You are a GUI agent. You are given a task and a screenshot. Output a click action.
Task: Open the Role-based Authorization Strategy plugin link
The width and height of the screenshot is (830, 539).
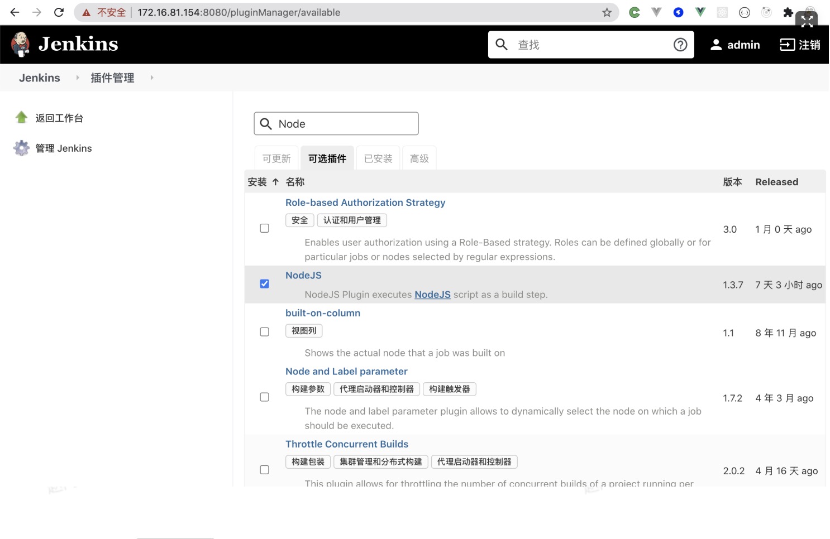[x=365, y=203]
